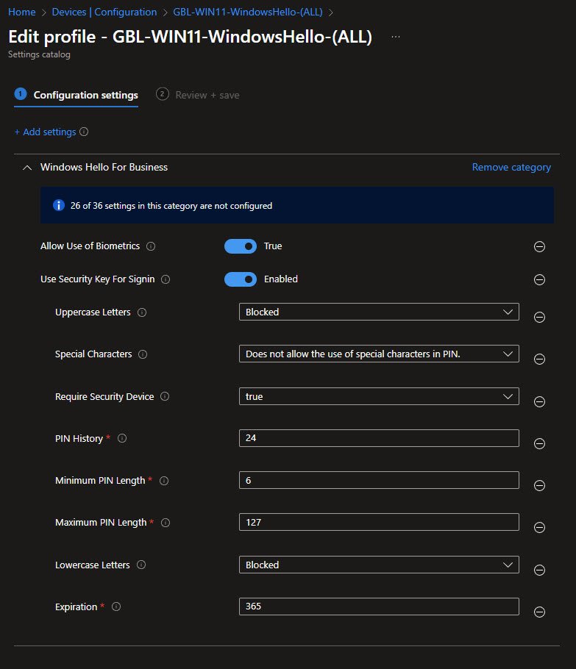Open the ellipsis menu beside profile title
Image resolution: width=576 pixels, height=669 pixels.
click(x=396, y=37)
